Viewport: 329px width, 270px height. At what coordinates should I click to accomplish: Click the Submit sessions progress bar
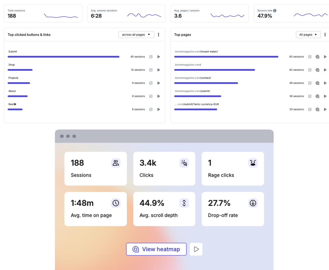click(x=63, y=57)
